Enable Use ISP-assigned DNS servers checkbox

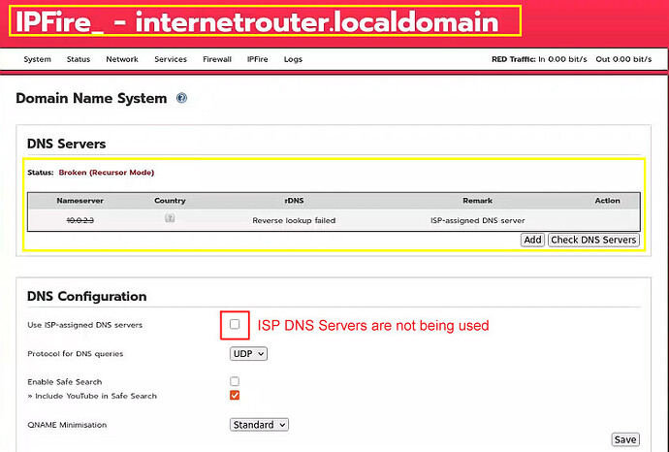235,324
